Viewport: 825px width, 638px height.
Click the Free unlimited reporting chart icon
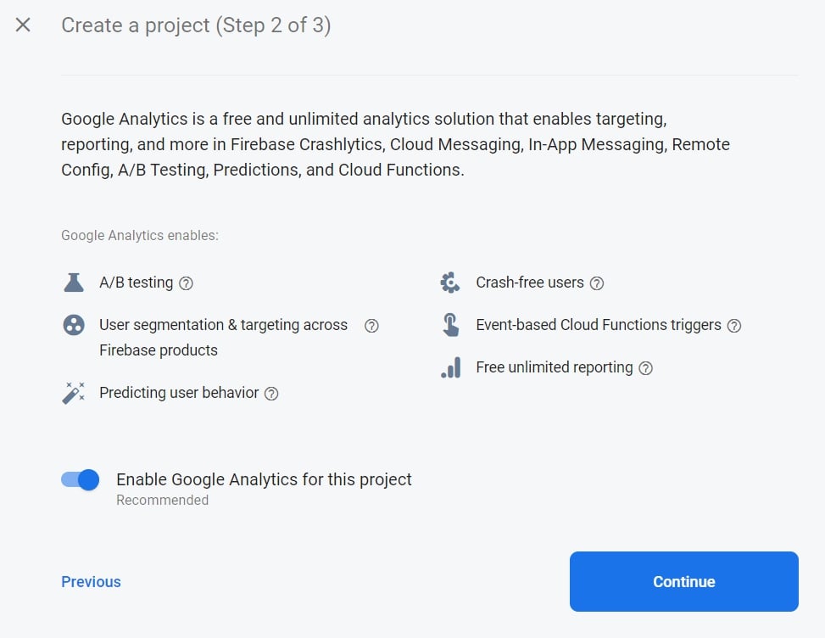click(450, 367)
